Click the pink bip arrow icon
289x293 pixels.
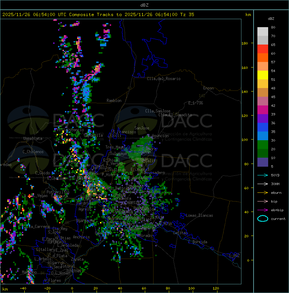pyautogui.click(x=263, y=201)
